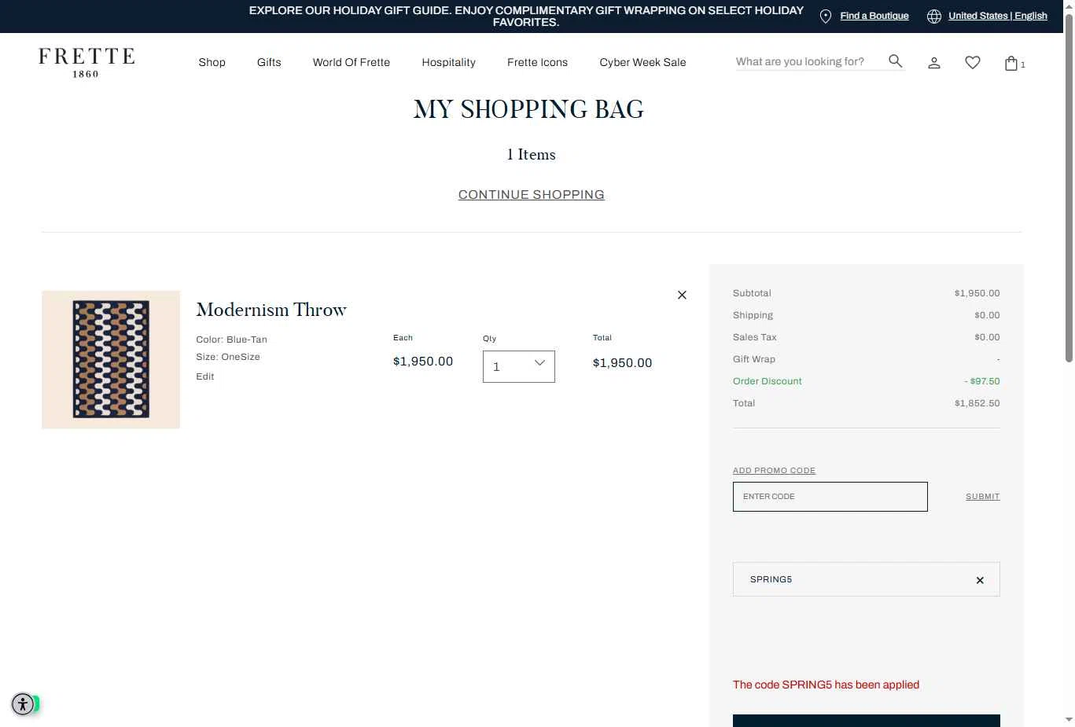Click the 'Color: Blue-Tan' text
This screenshot has width=1075, height=727.
(231, 340)
